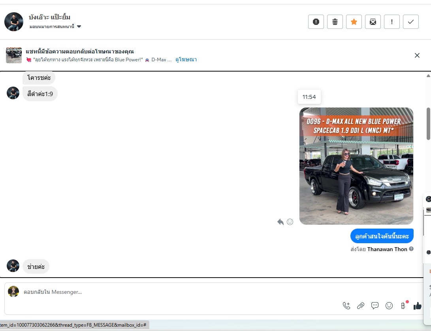Mark conversation unread with envelope icon
The image size is (431, 331).
click(373, 22)
